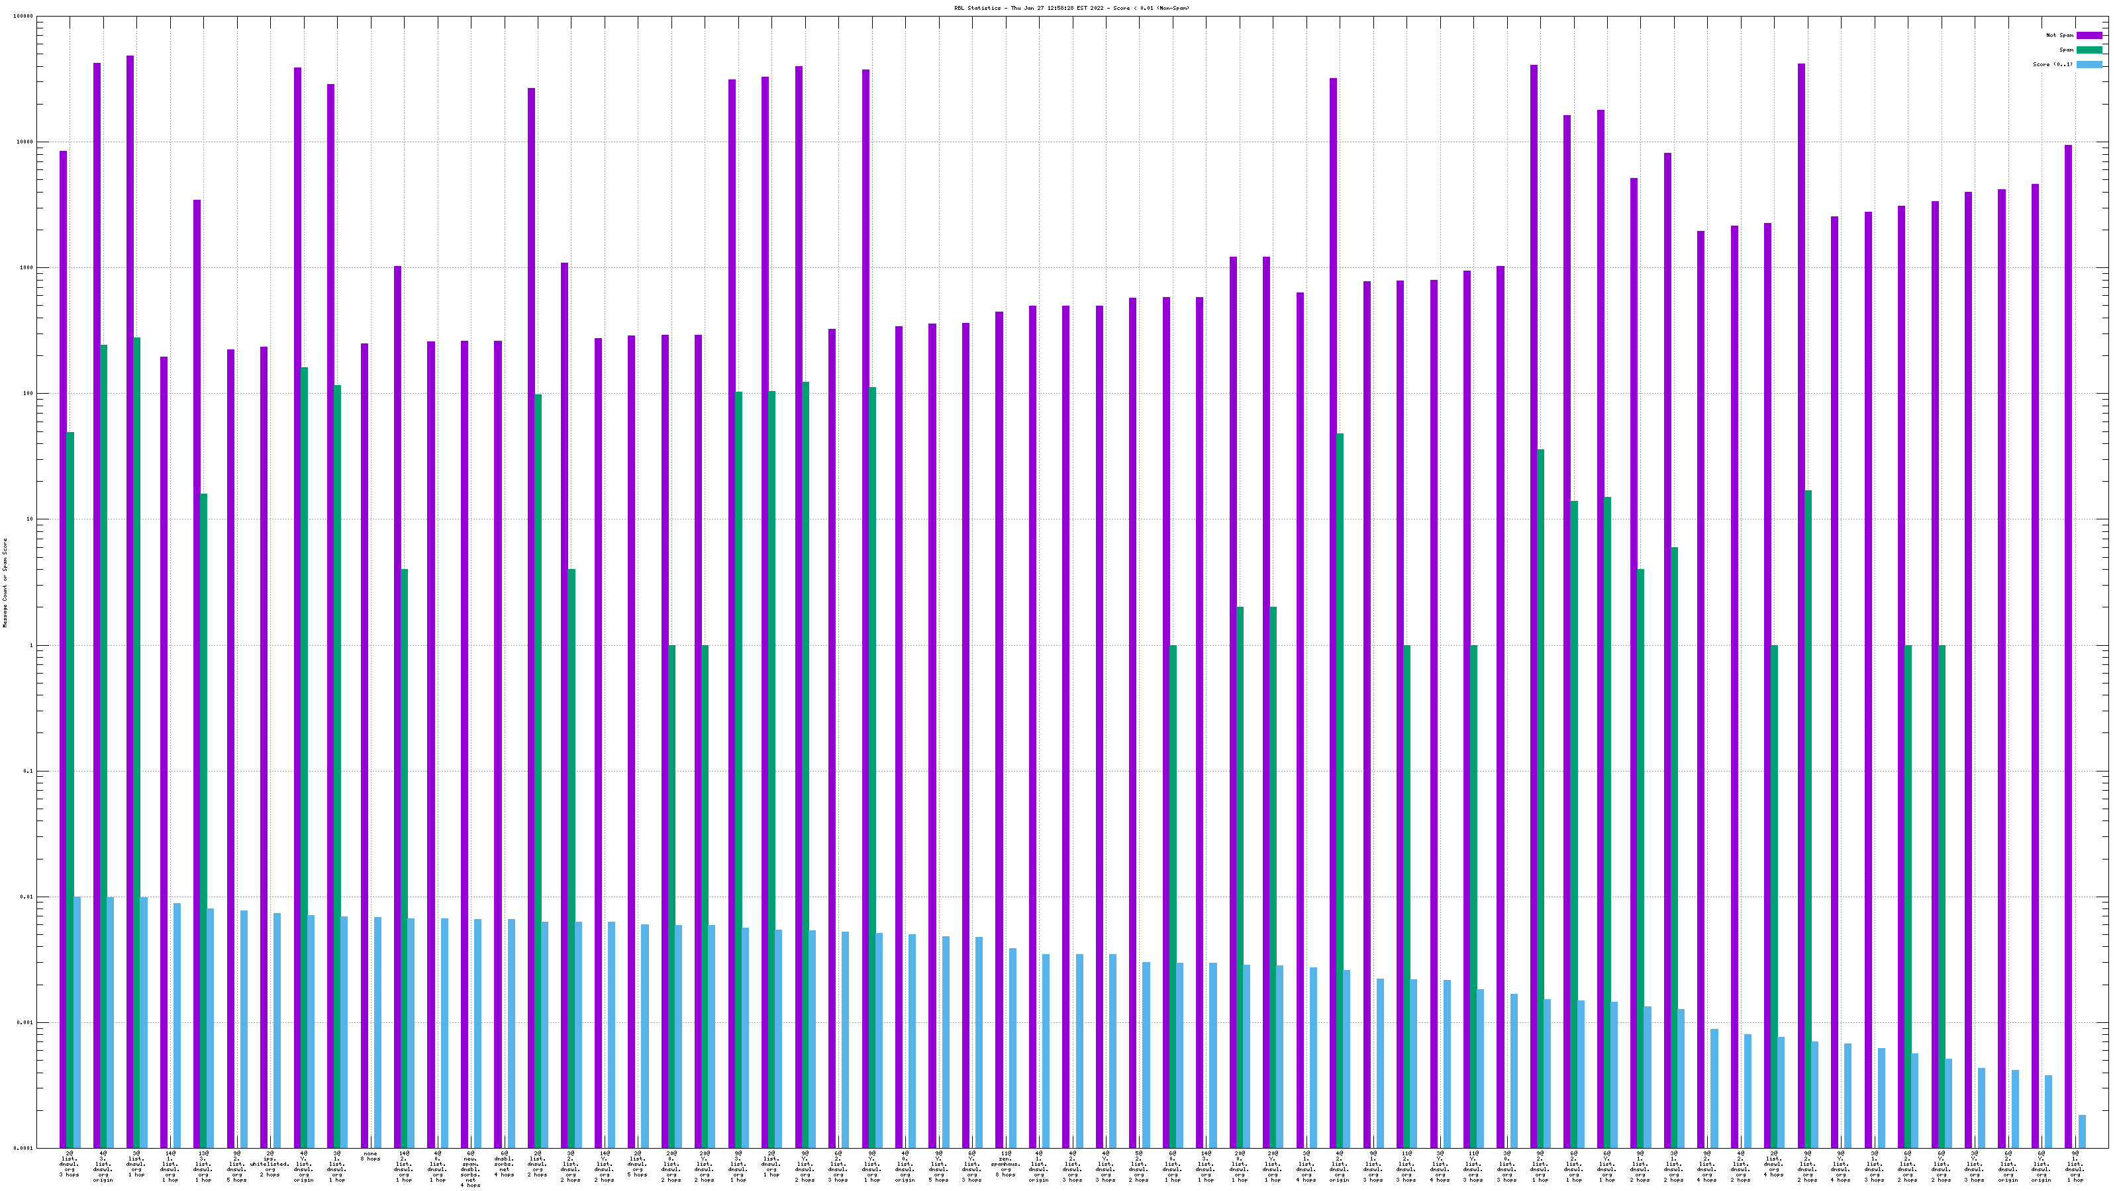Click the 'dnsbl.sorbs.net 4 hops' x-axis label

point(504,1164)
